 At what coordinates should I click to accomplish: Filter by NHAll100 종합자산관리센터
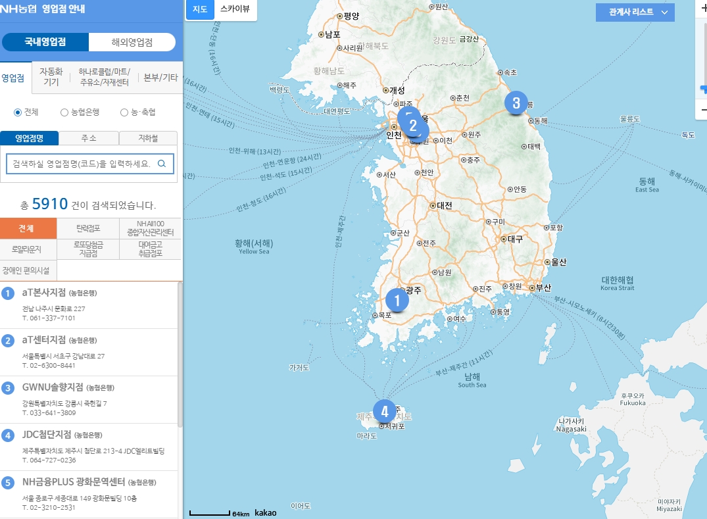150,228
